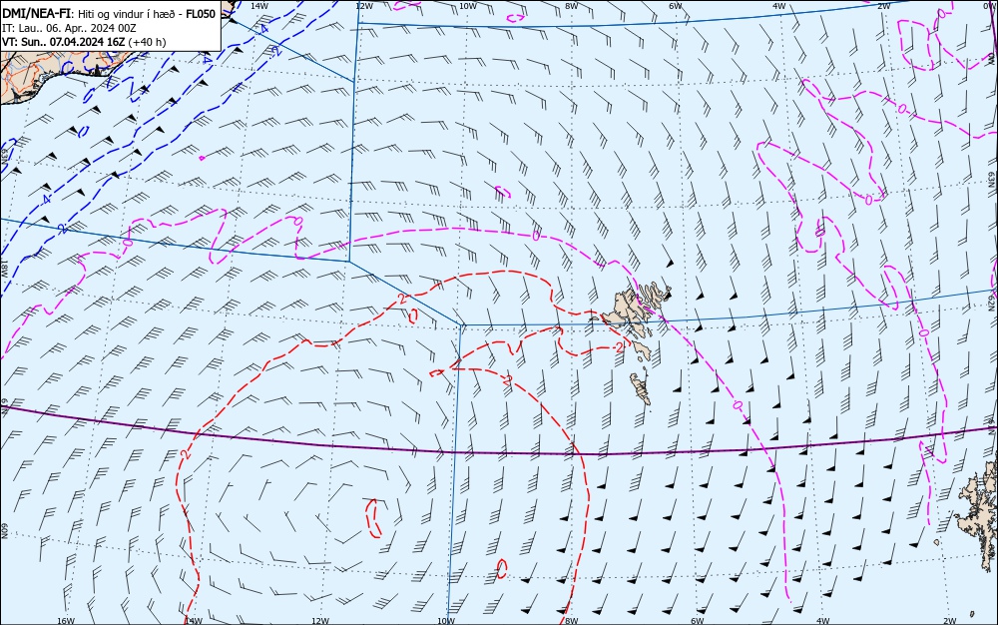The image size is (998, 625).
Task: Click the '(+40 h)' forecast offset text
Action: tap(147, 42)
